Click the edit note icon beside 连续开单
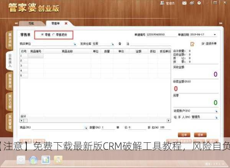Image resolution: width=230 pixels, height=168 pixels. [192, 44]
